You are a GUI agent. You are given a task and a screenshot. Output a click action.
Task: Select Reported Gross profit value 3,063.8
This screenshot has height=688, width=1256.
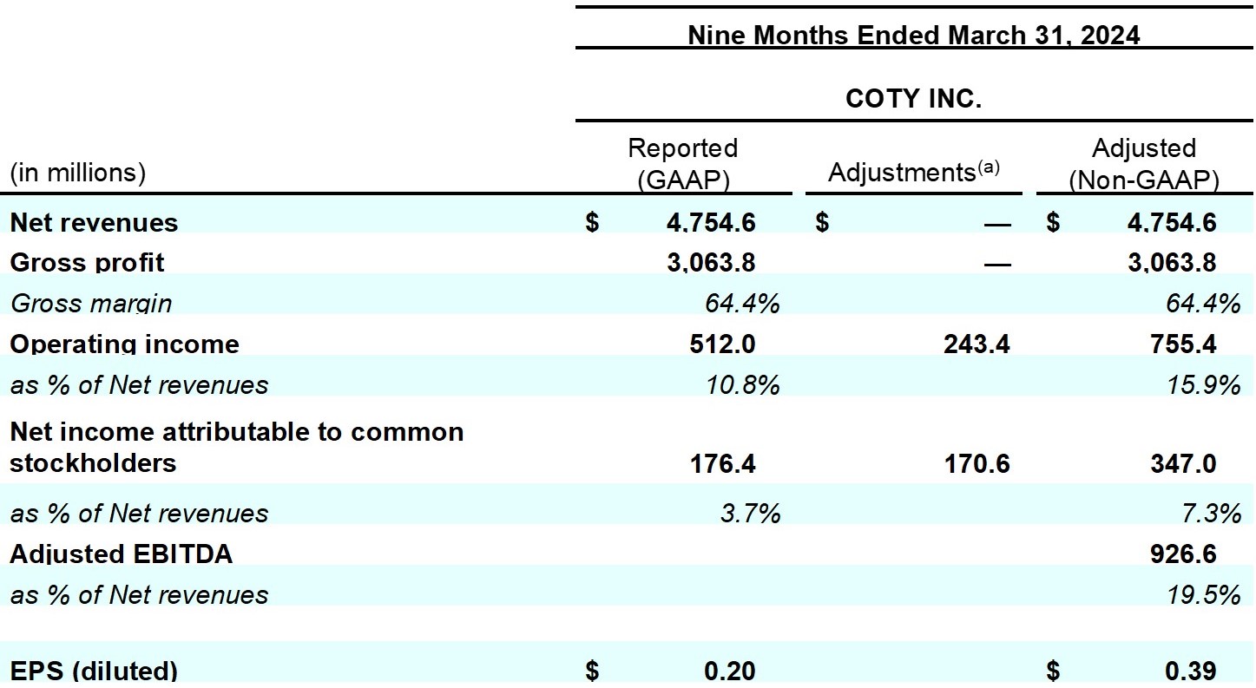pyautogui.click(x=711, y=262)
